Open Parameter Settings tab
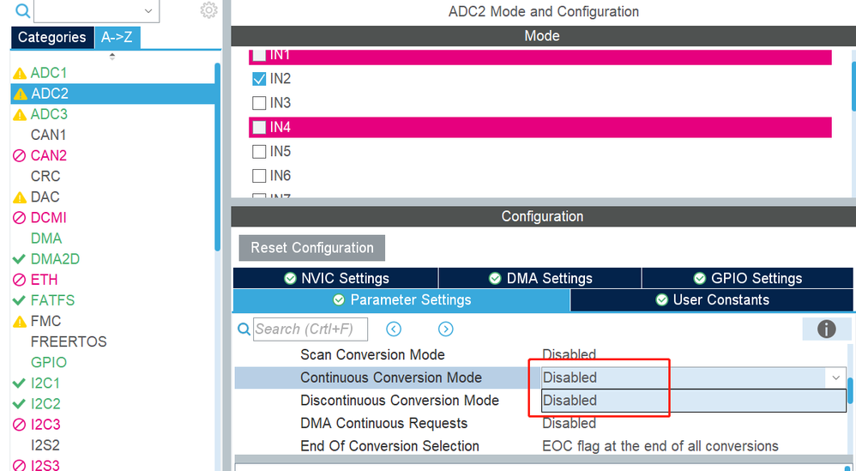The height and width of the screenshot is (471, 856). point(401,300)
